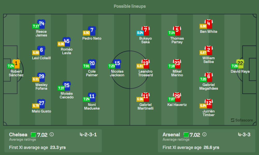This screenshot has width=259, height=155.
Task: Select David Raya's number 22 jersey
Action: (240, 64)
